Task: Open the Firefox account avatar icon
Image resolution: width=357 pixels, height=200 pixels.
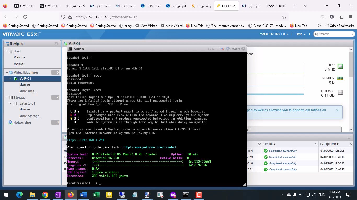Action: (x=332, y=17)
